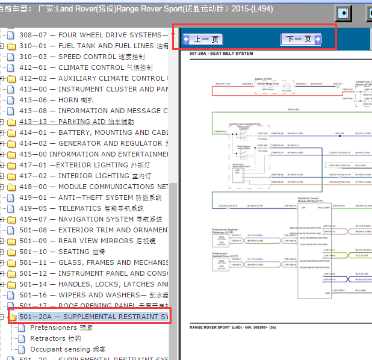Expand the 418-00 Module Communications node
372x360 pixels.
[x=1, y=187]
